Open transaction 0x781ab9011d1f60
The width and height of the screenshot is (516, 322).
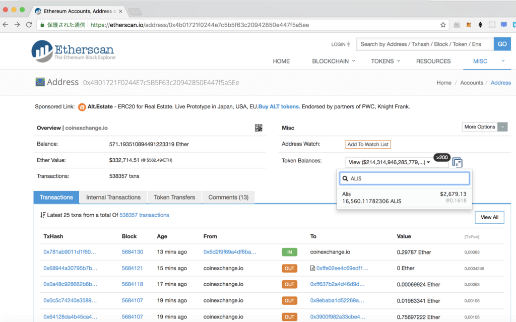point(70,252)
